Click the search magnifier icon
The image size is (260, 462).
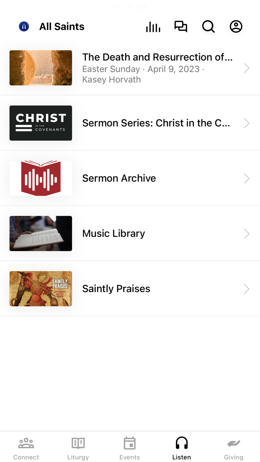pyautogui.click(x=208, y=26)
